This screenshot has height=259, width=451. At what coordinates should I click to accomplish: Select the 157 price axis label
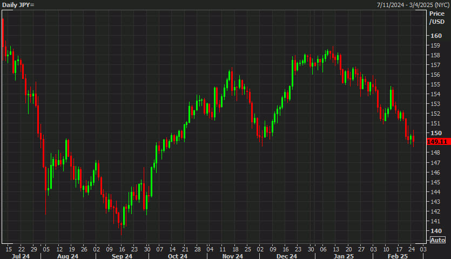[435, 65]
